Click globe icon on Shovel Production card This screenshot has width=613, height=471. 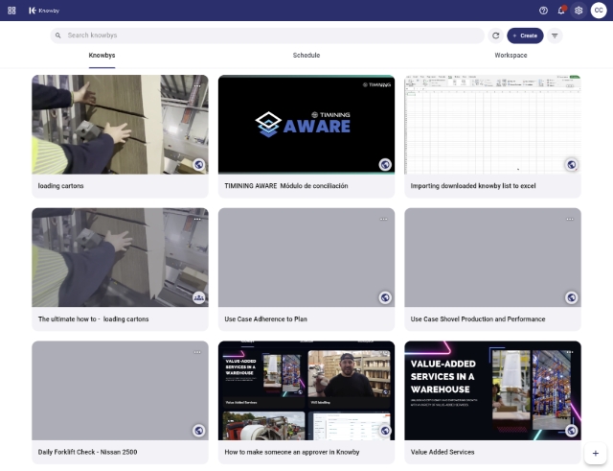(572, 298)
